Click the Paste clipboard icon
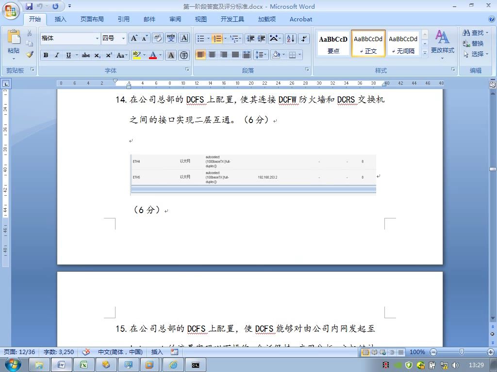497x372 pixels. pos(14,36)
